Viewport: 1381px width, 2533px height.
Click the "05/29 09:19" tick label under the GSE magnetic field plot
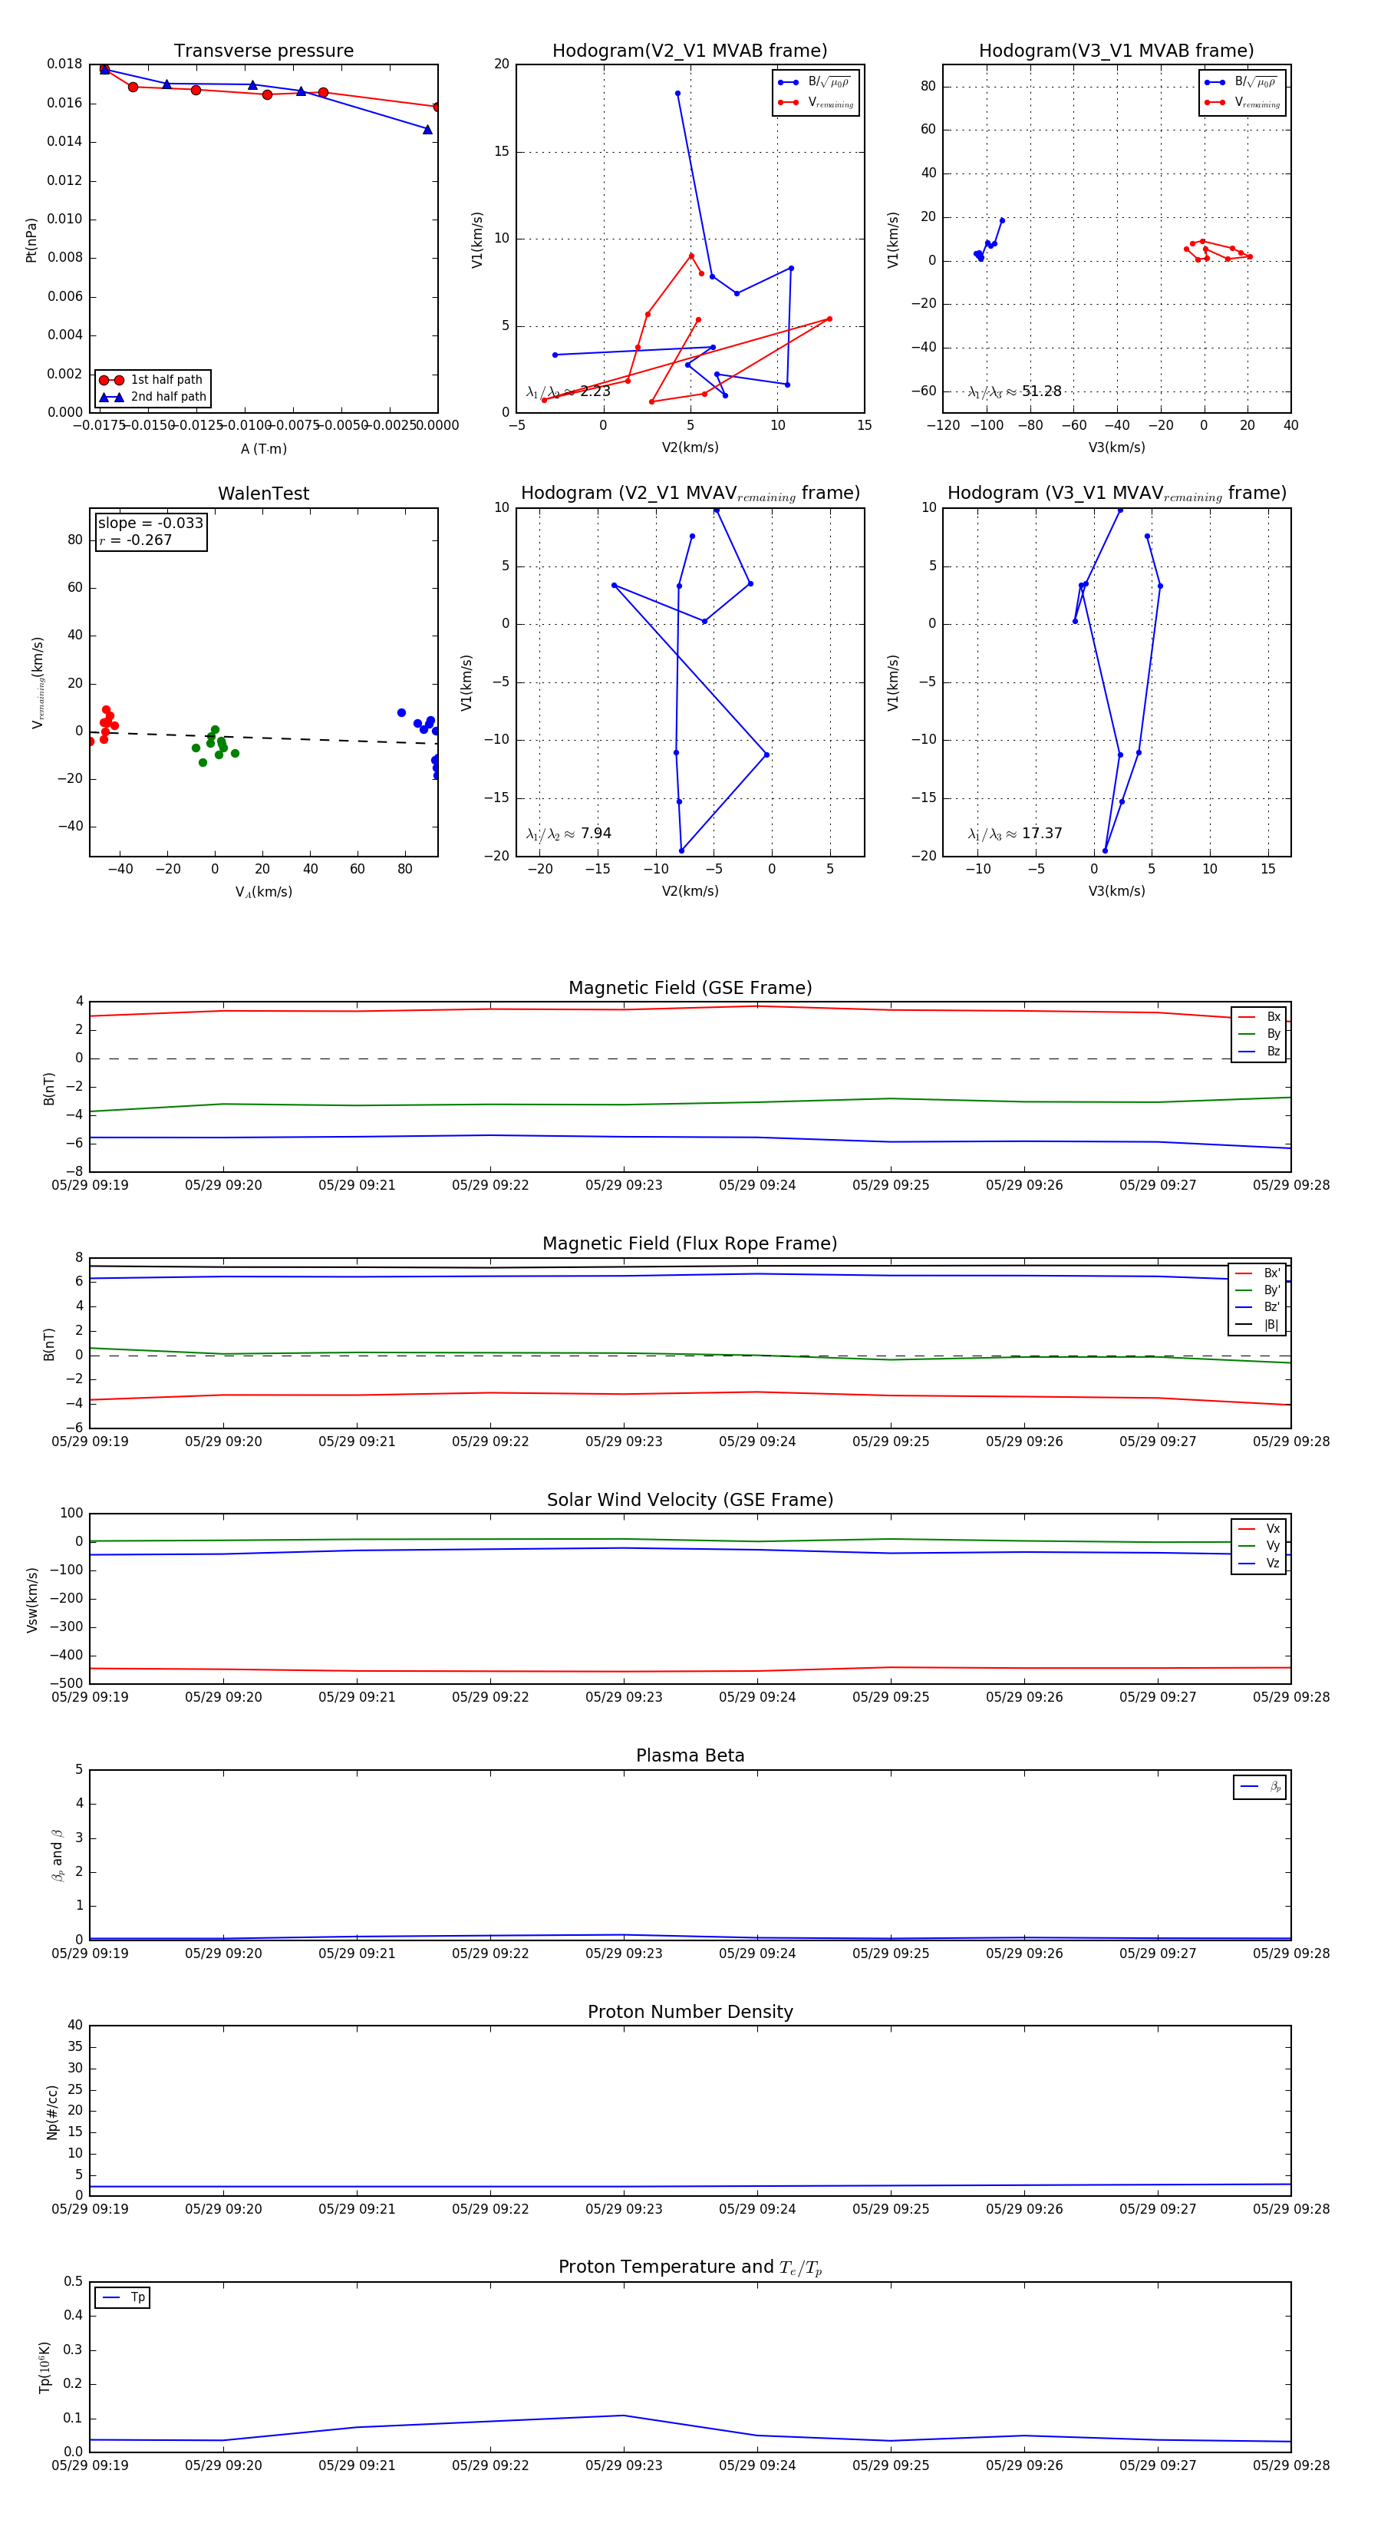90,1185
